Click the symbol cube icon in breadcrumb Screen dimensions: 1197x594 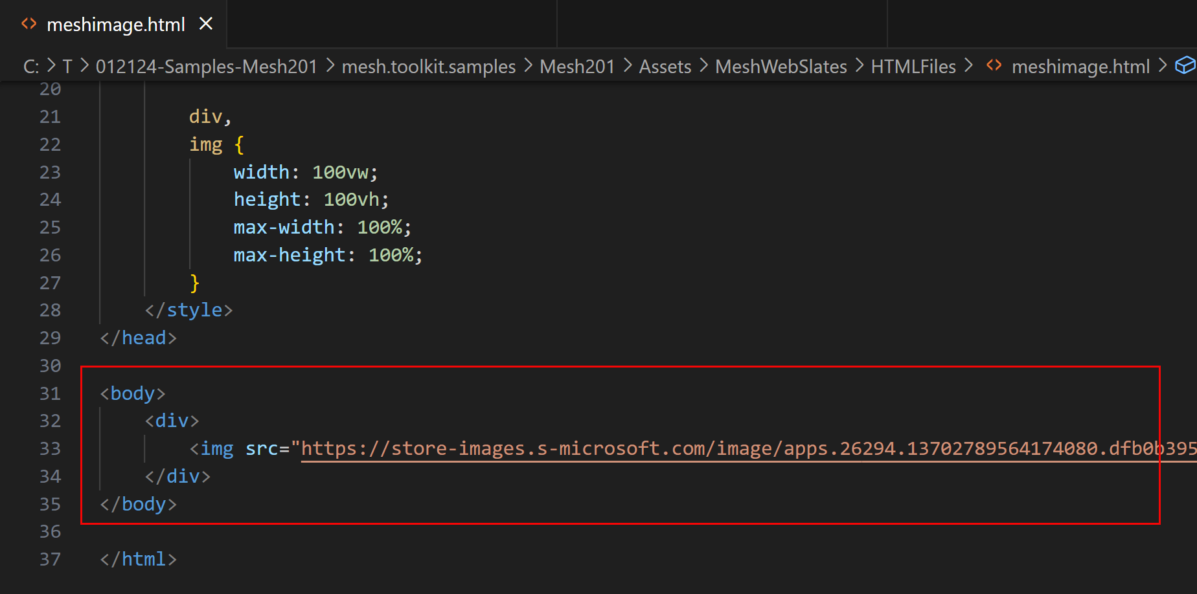coord(1185,65)
